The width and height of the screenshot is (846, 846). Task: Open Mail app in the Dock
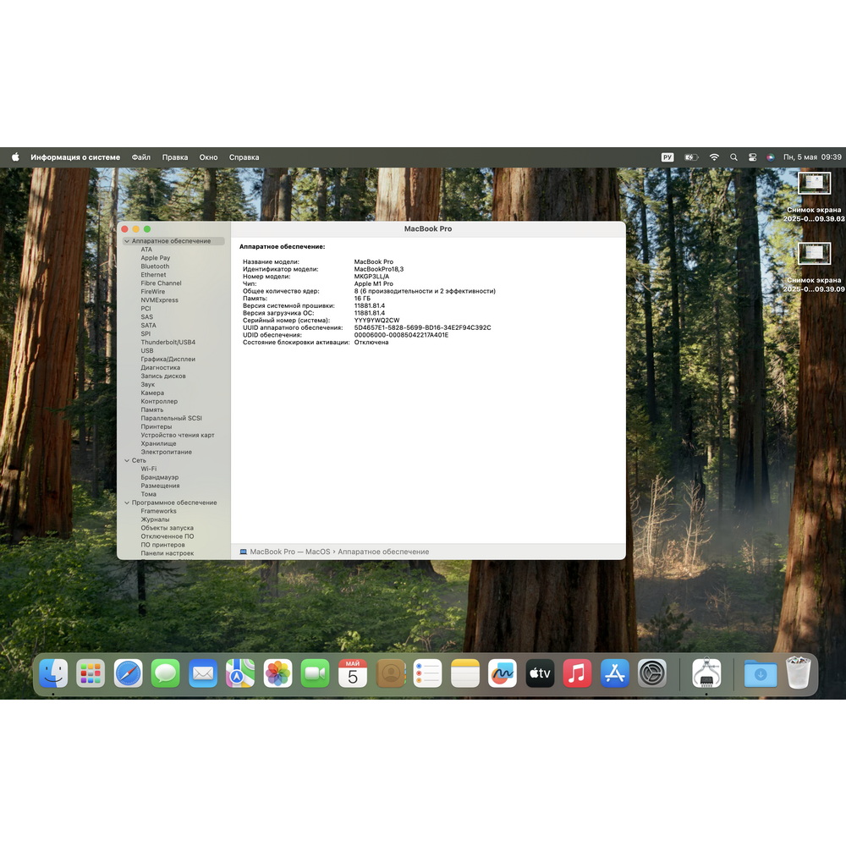[x=203, y=673]
